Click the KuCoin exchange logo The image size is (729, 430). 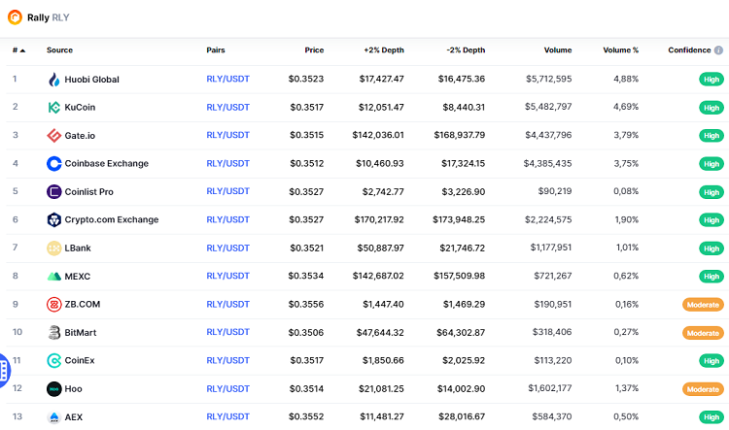[x=54, y=108]
